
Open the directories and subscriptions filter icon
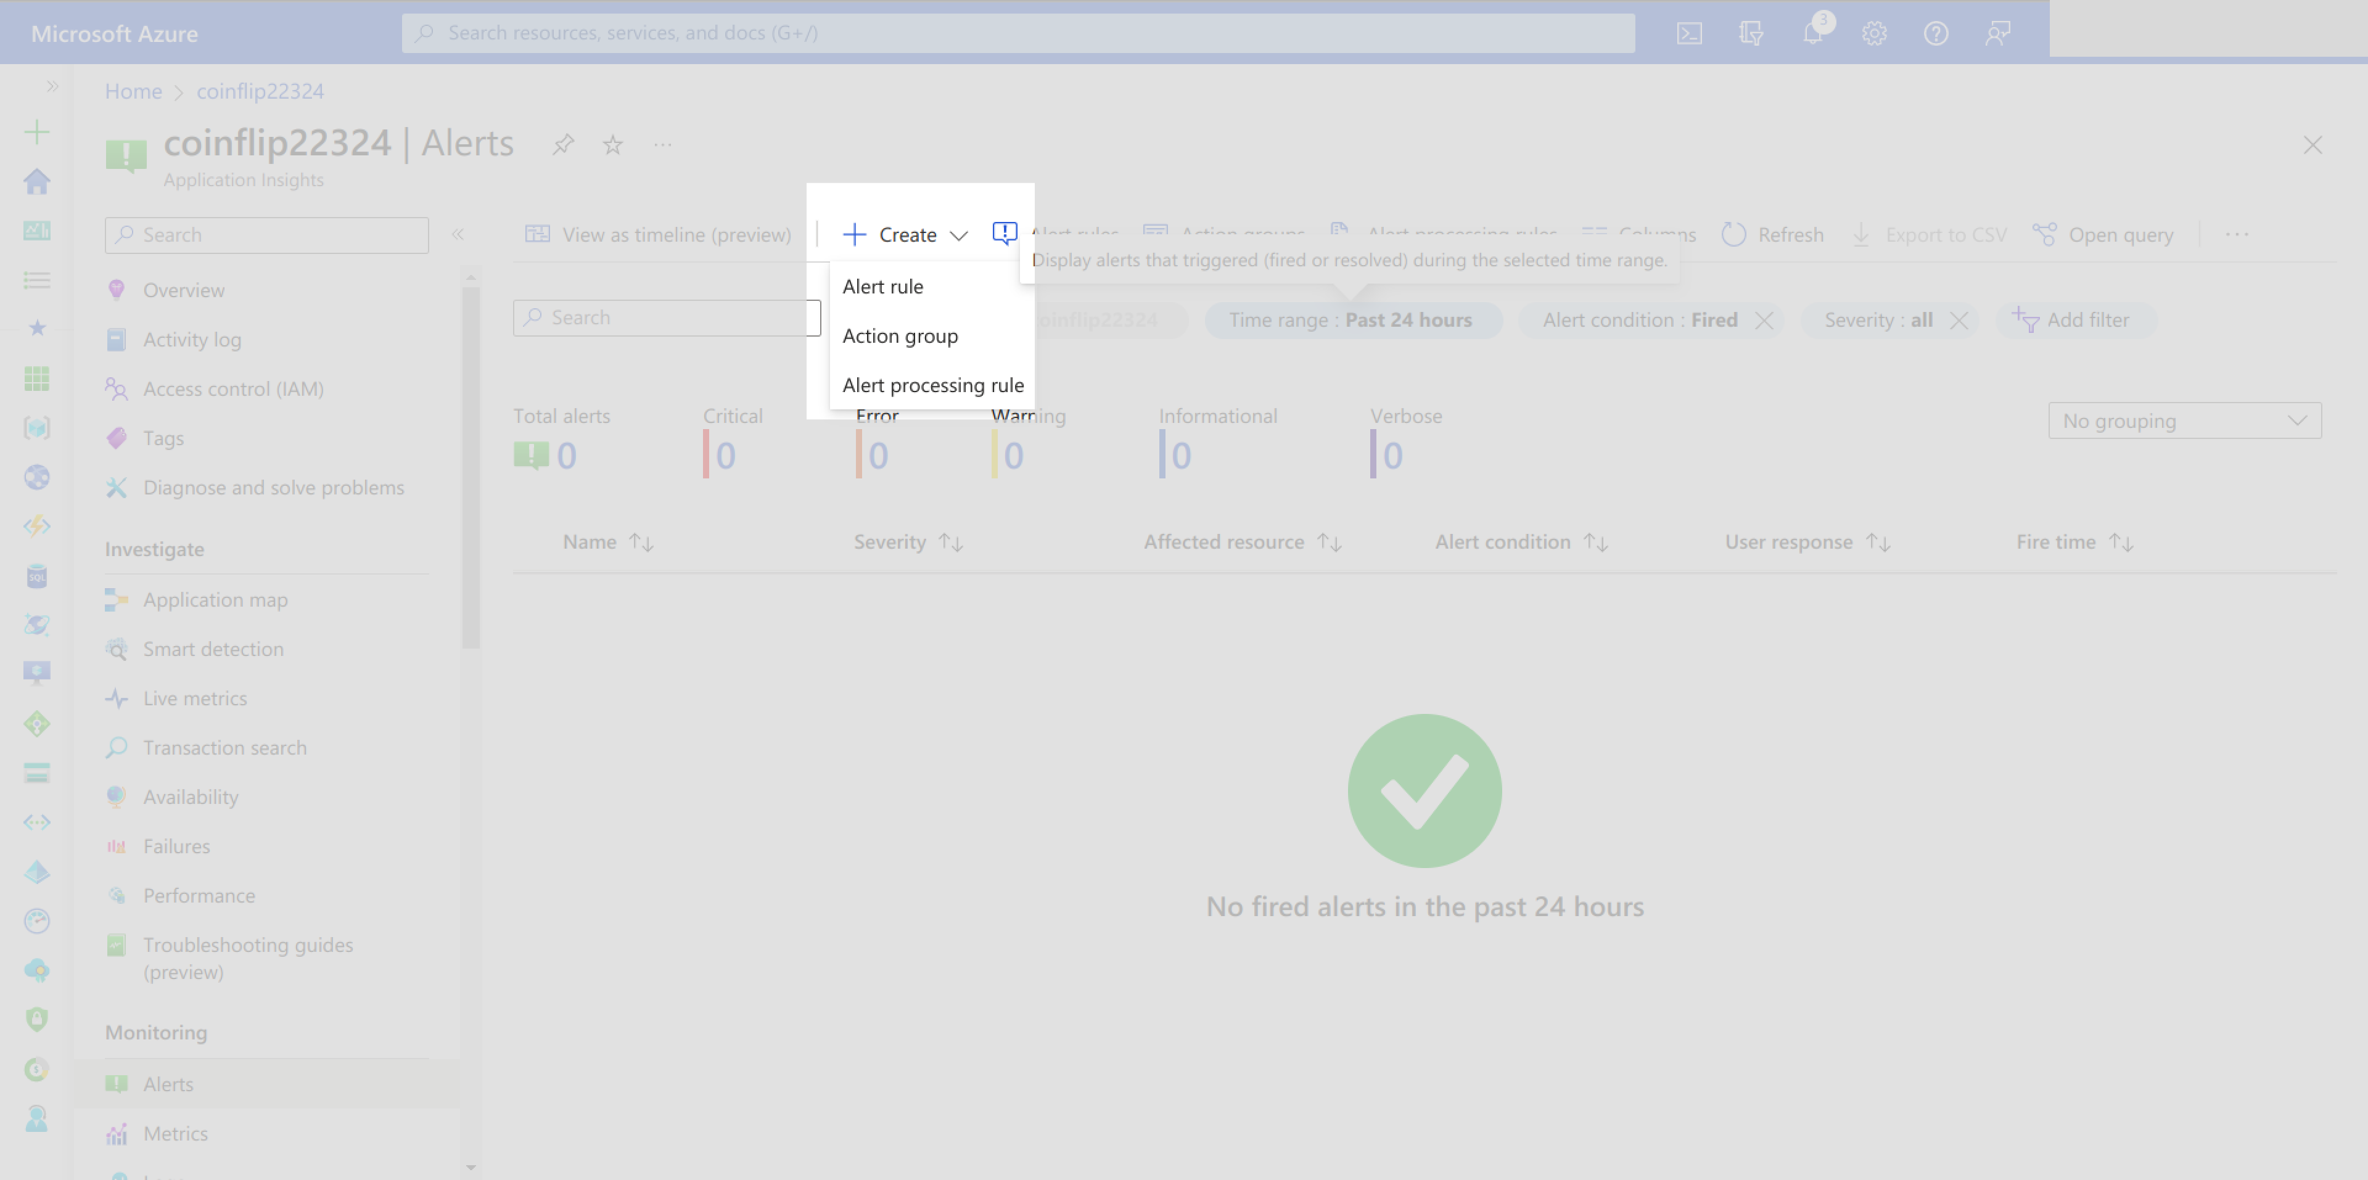(1751, 34)
